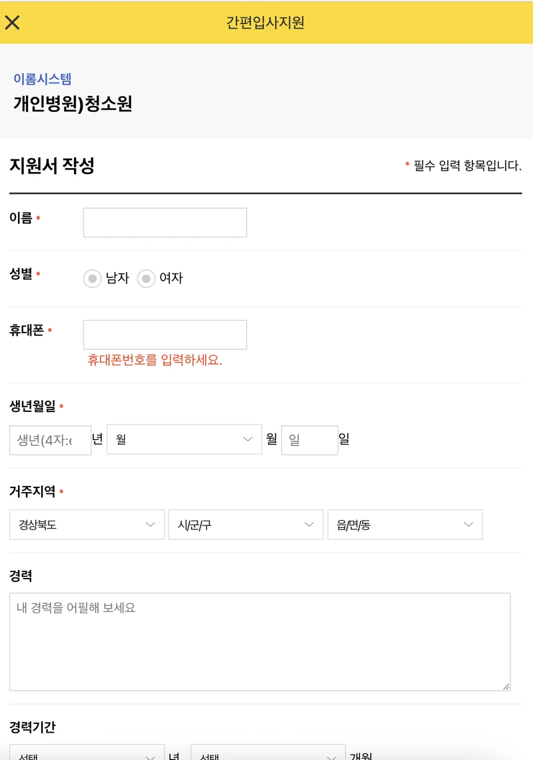Open the 읍/면/동 neighborhood dropdown
533x760 pixels.
click(x=404, y=525)
